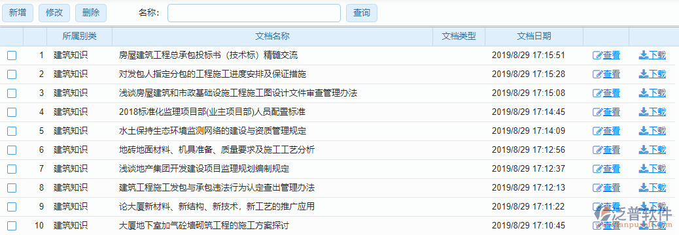Click the 文档日期 column header
Viewport: 679px width, 235px height.
pyautogui.click(x=534, y=37)
